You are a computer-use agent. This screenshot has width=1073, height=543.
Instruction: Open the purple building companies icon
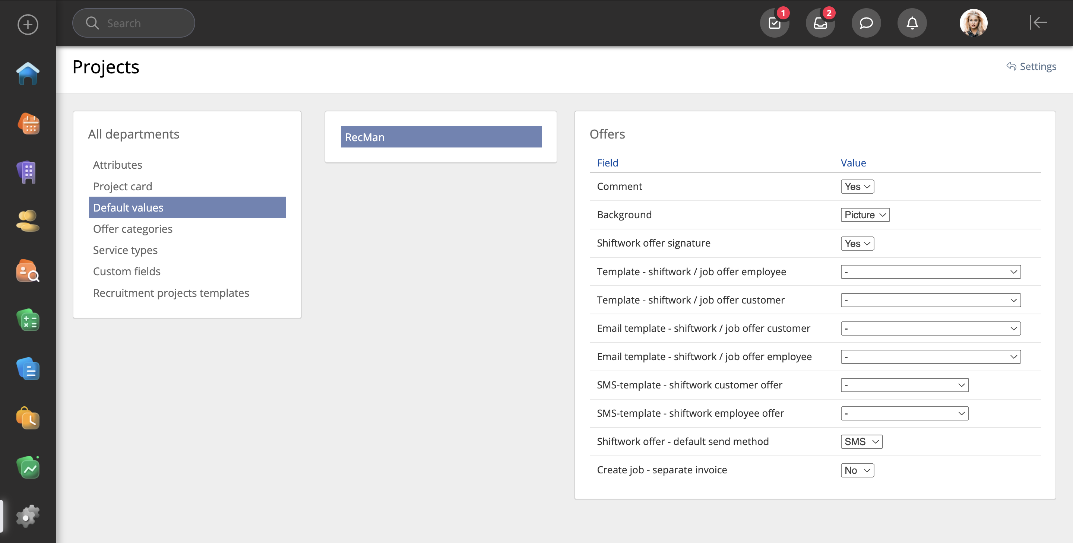[28, 172]
